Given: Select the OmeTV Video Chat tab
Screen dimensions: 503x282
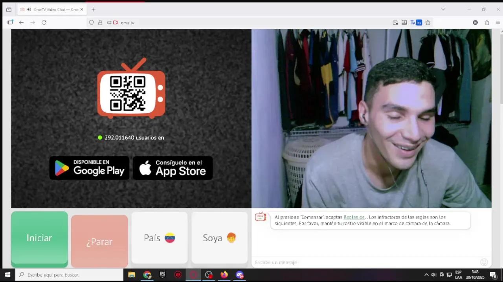Looking at the screenshot, I should [x=52, y=9].
